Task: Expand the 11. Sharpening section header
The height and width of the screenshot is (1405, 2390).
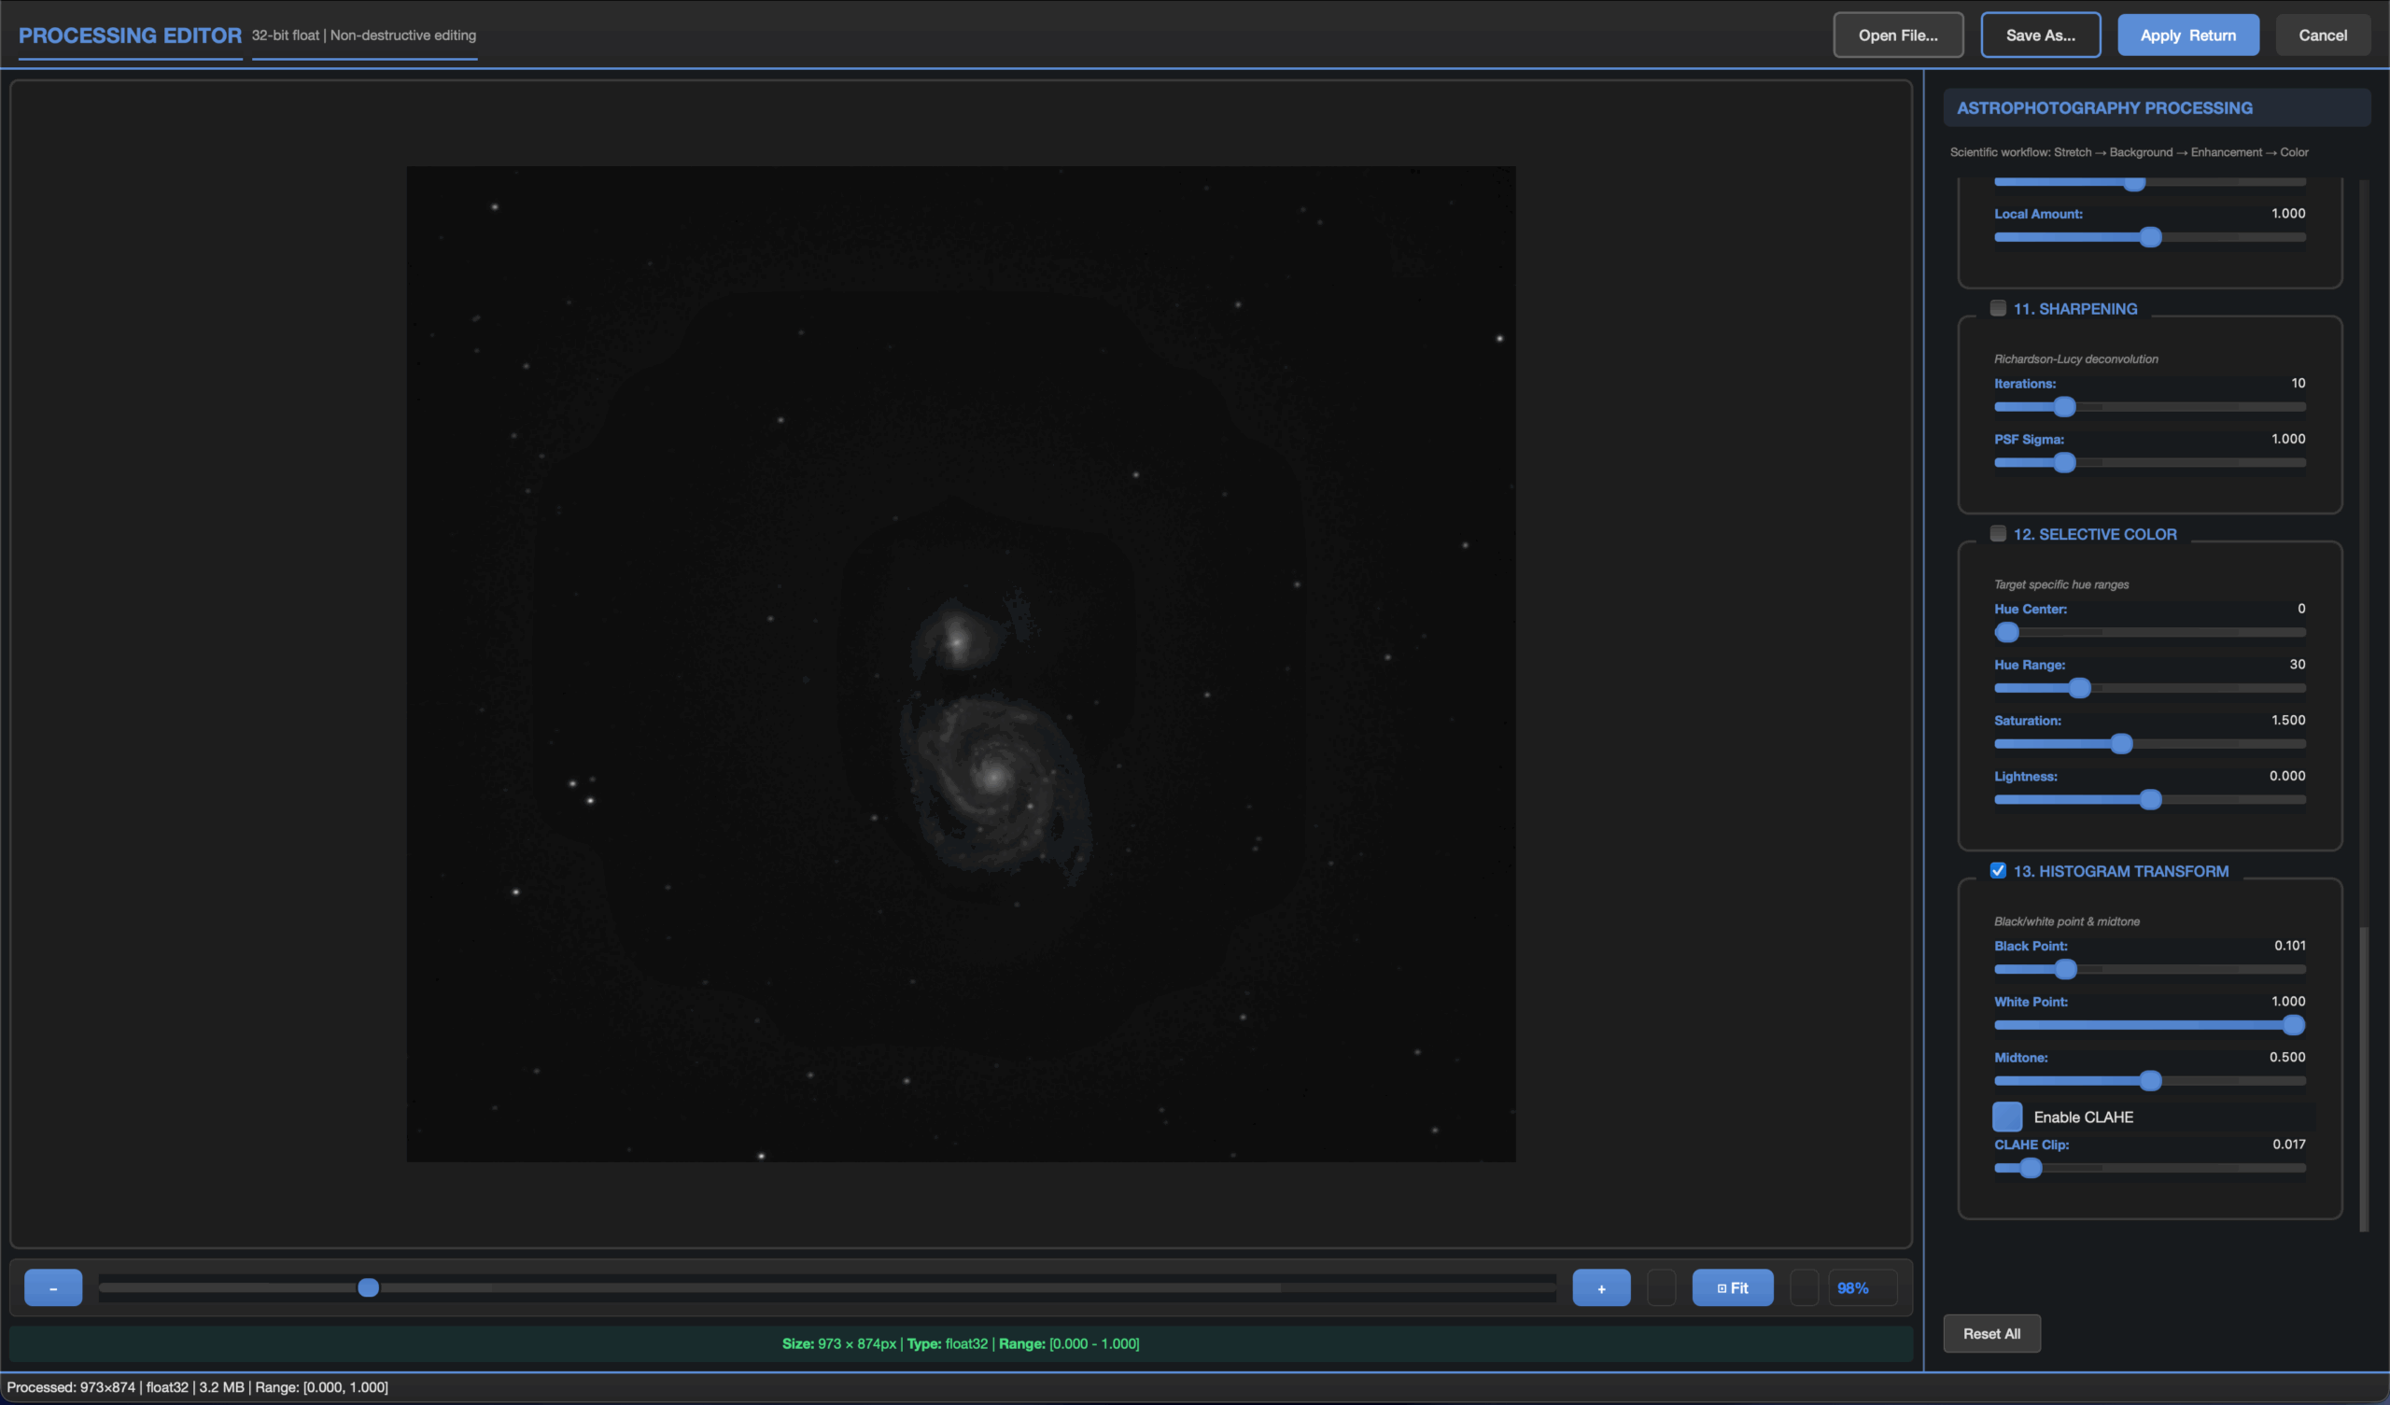Action: coord(2076,308)
